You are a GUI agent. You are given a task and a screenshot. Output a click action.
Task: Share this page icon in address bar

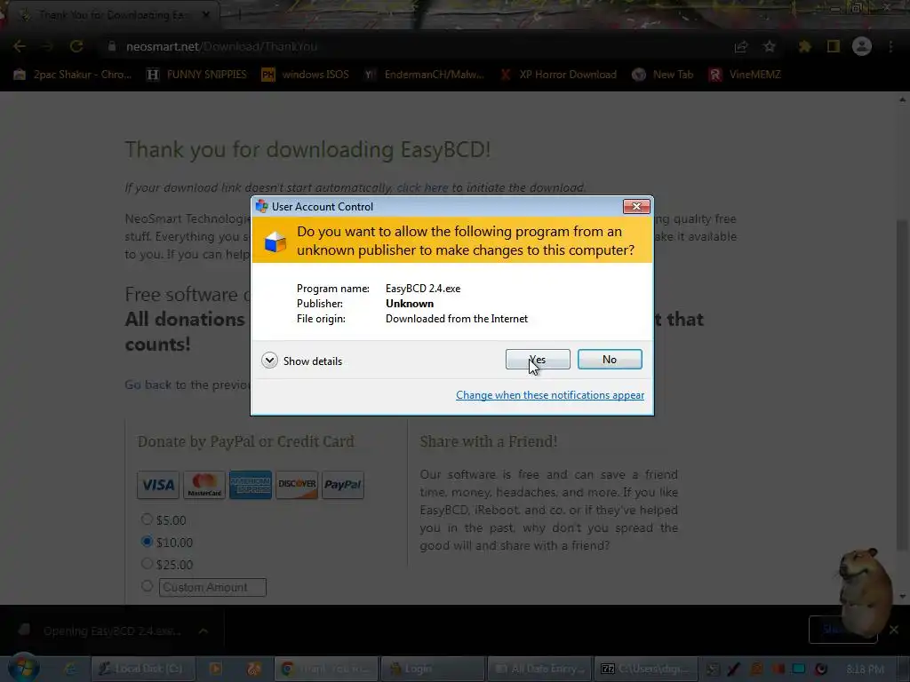click(x=741, y=46)
